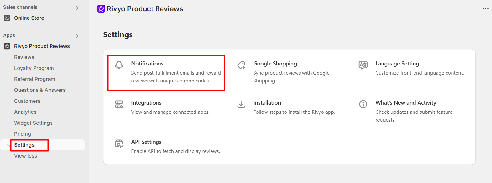Open Widget Settings page

33,123
